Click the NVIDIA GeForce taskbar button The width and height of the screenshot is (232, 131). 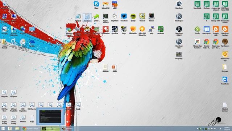click(50, 128)
